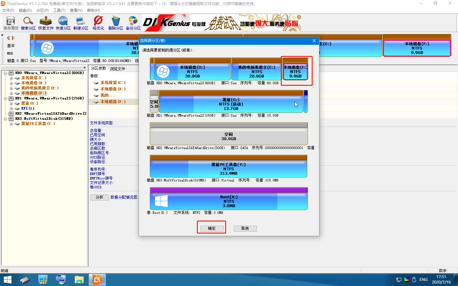Open the View (查看) menu
Screen dimensions: 458x286
point(76,10)
